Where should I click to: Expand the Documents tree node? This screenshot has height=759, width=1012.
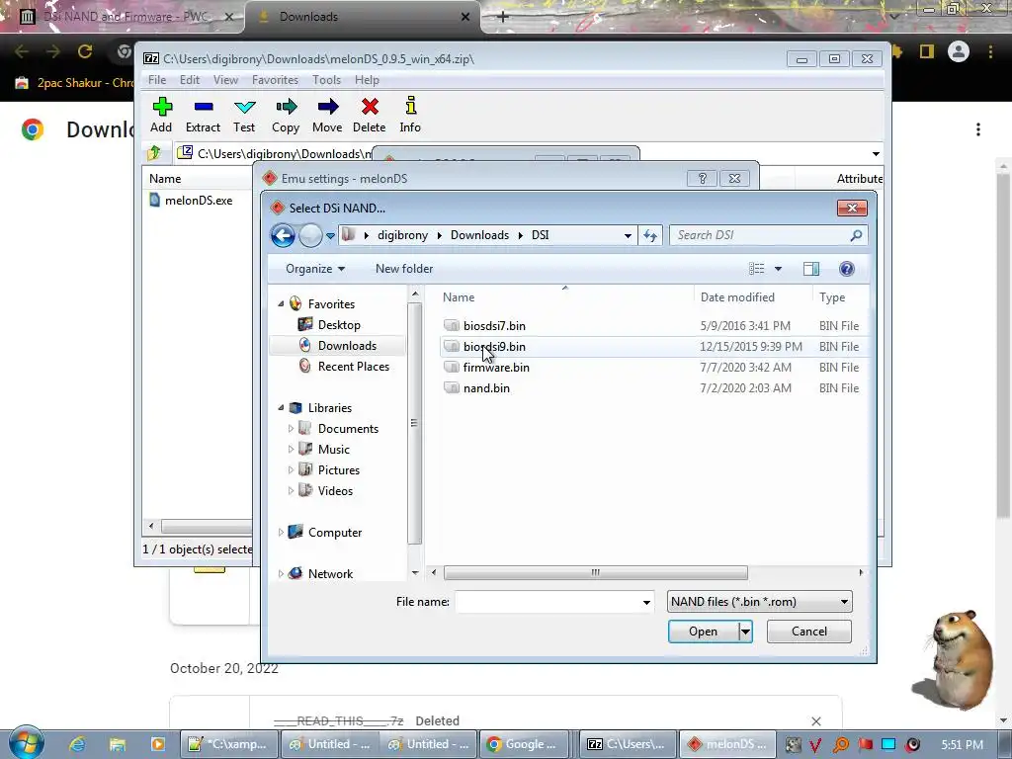coord(291,429)
